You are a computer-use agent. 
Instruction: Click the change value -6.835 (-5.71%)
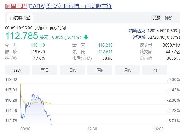coord(66,37)
